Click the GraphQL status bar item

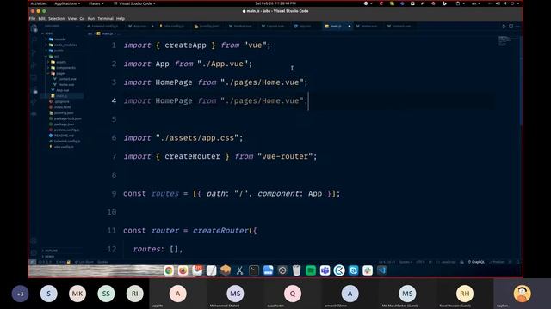pos(476,262)
